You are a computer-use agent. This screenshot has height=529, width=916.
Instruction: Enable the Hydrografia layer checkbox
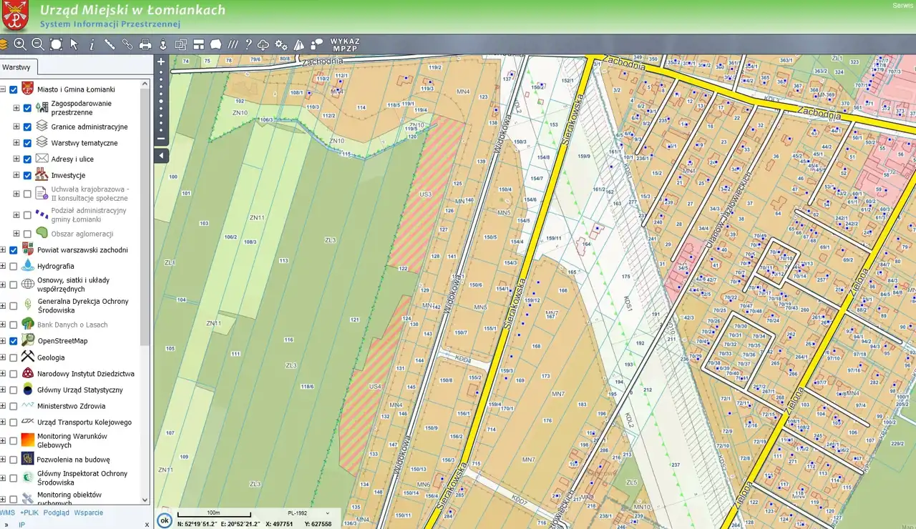13,266
